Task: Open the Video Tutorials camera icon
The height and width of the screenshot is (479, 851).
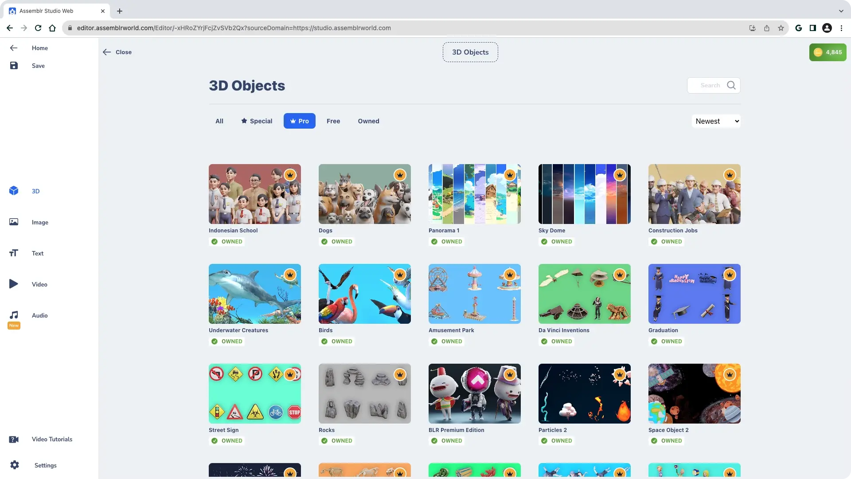Action: pos(14,439)
